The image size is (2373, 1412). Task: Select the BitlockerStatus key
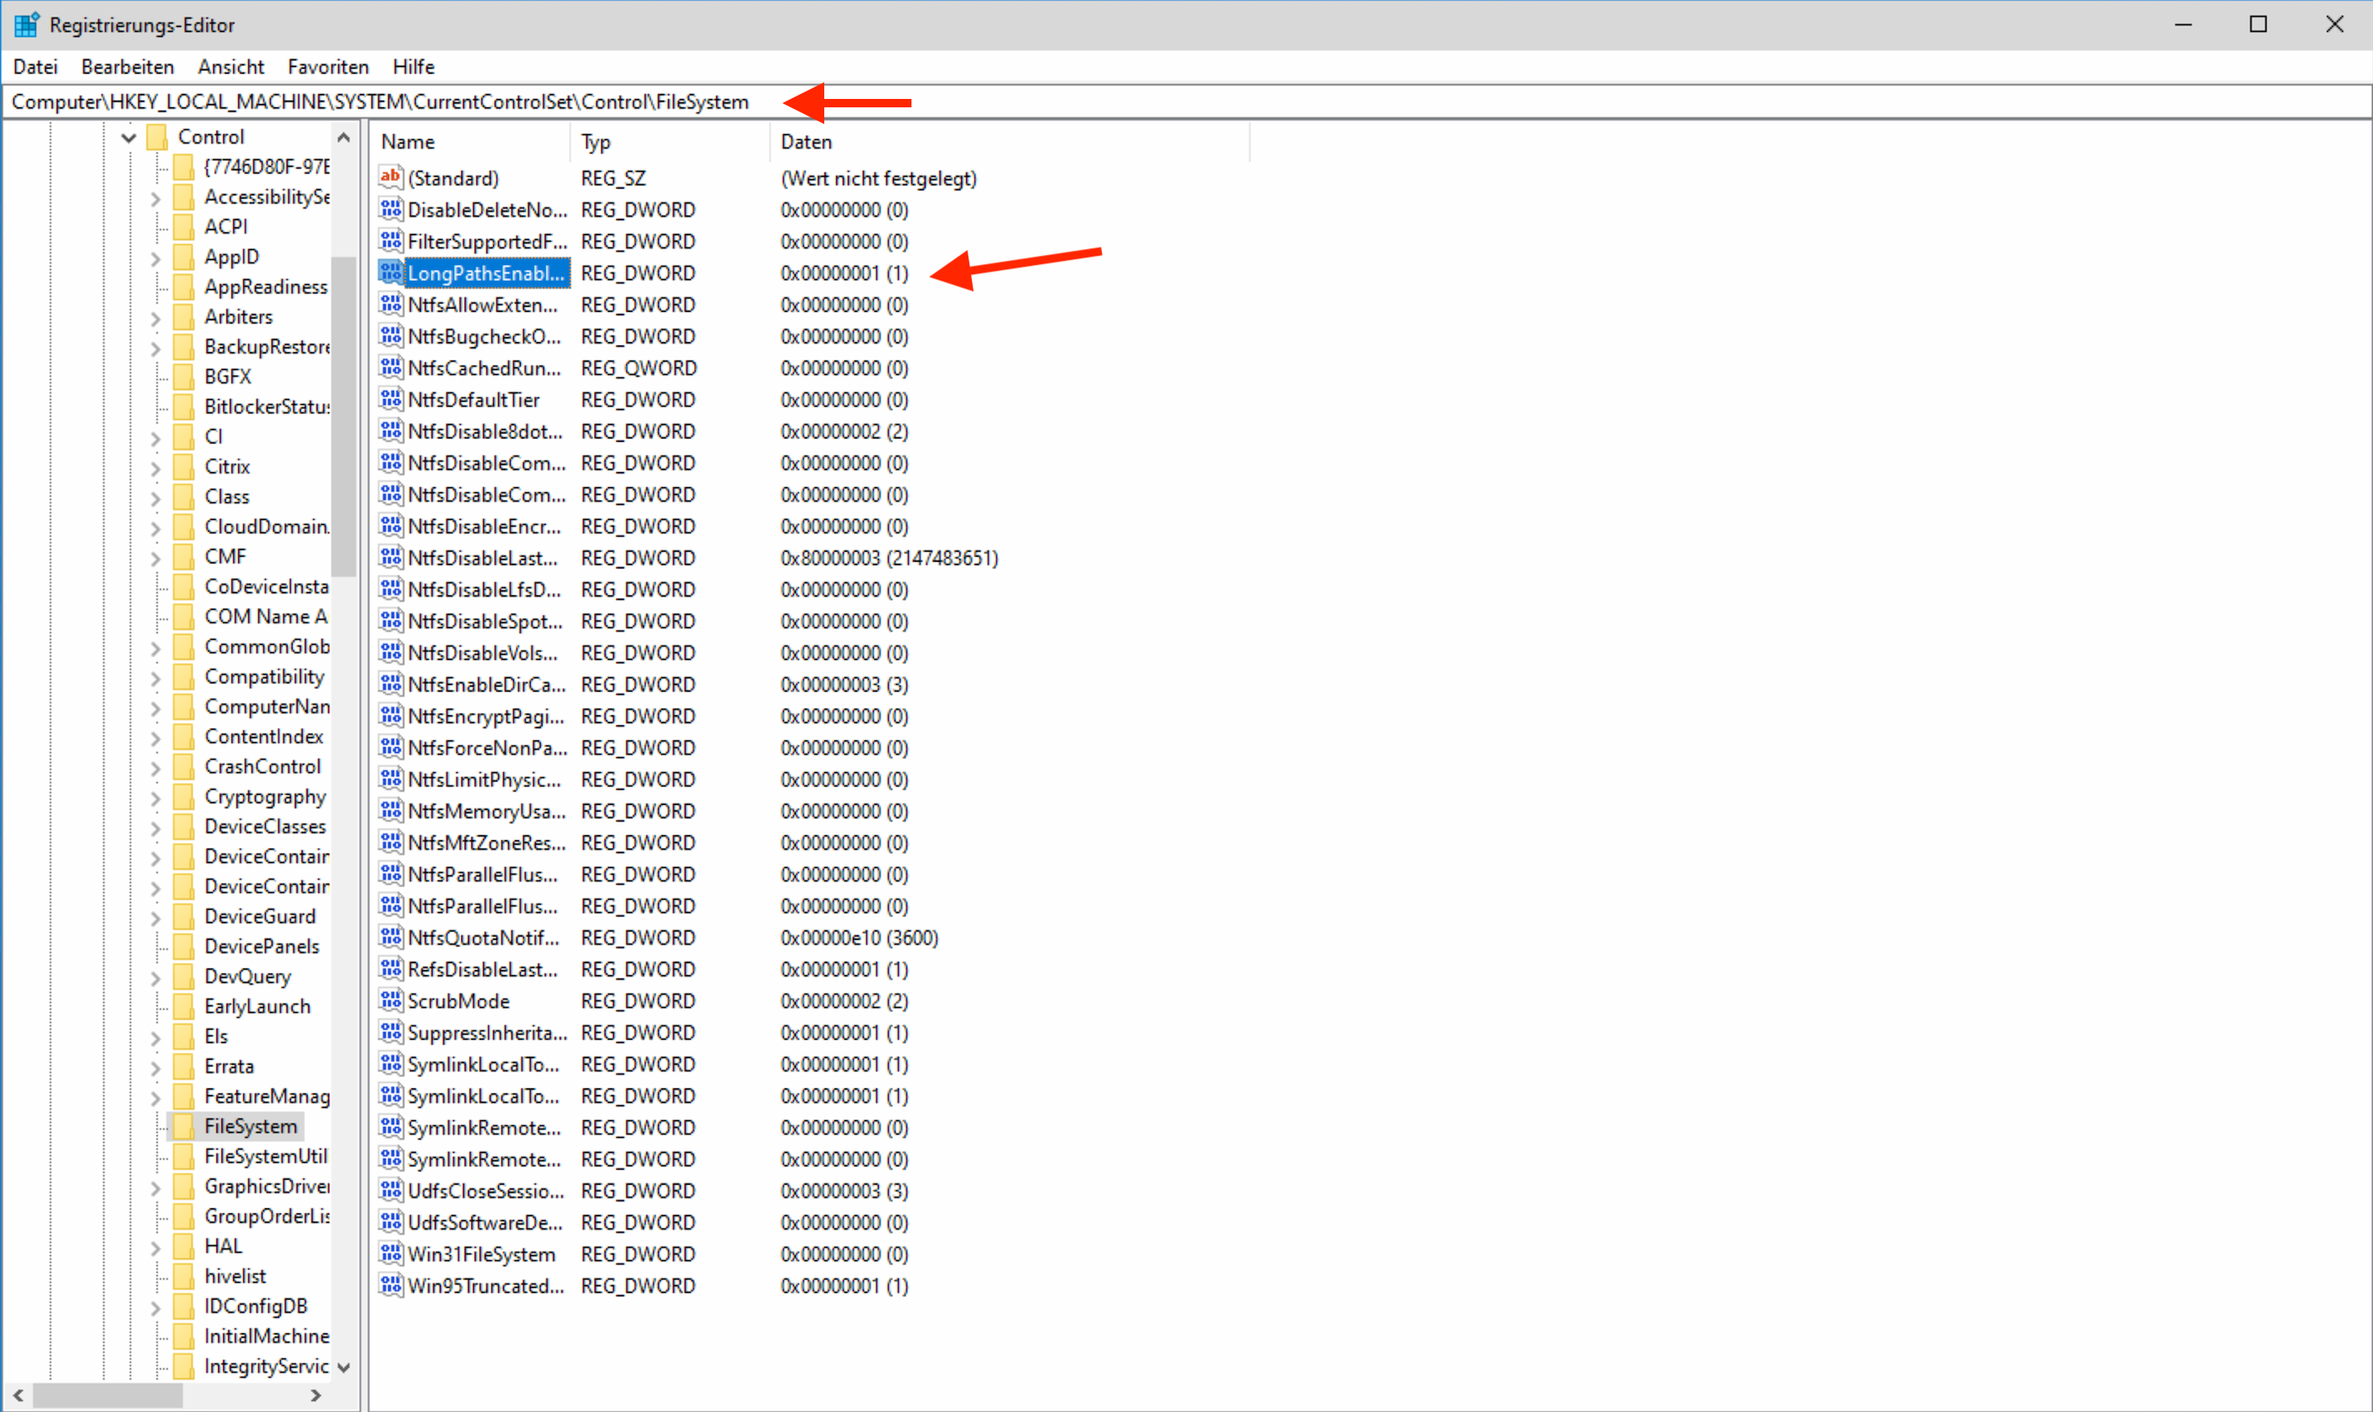tap(267, 407)
